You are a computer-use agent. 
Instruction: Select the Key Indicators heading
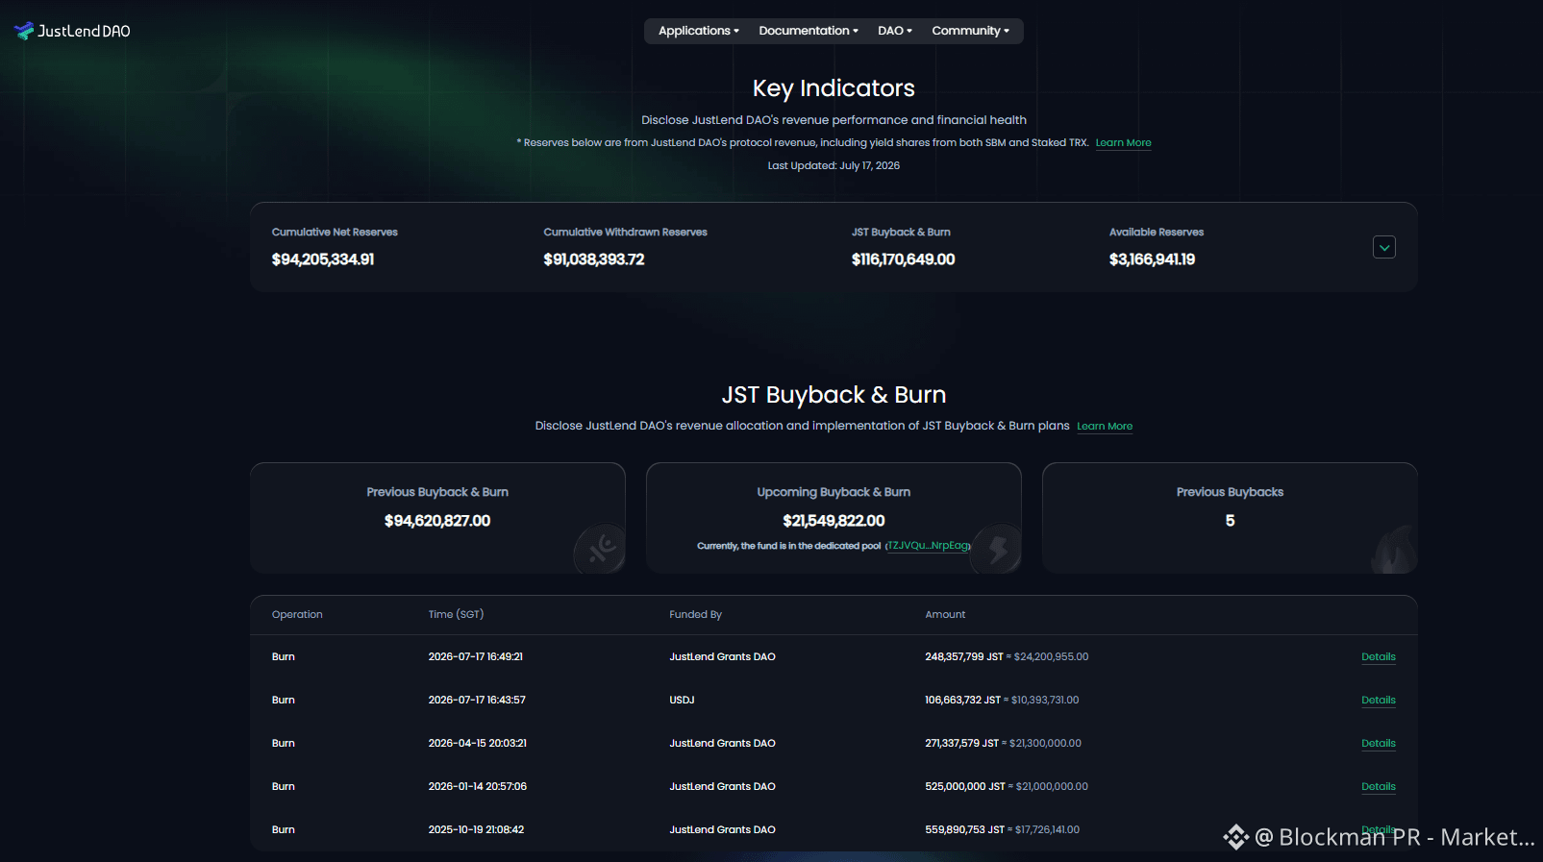(x=834, y=88)
